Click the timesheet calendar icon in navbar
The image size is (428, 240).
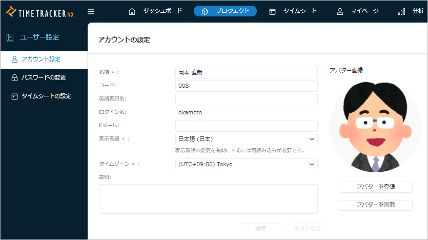click(273, 11)
